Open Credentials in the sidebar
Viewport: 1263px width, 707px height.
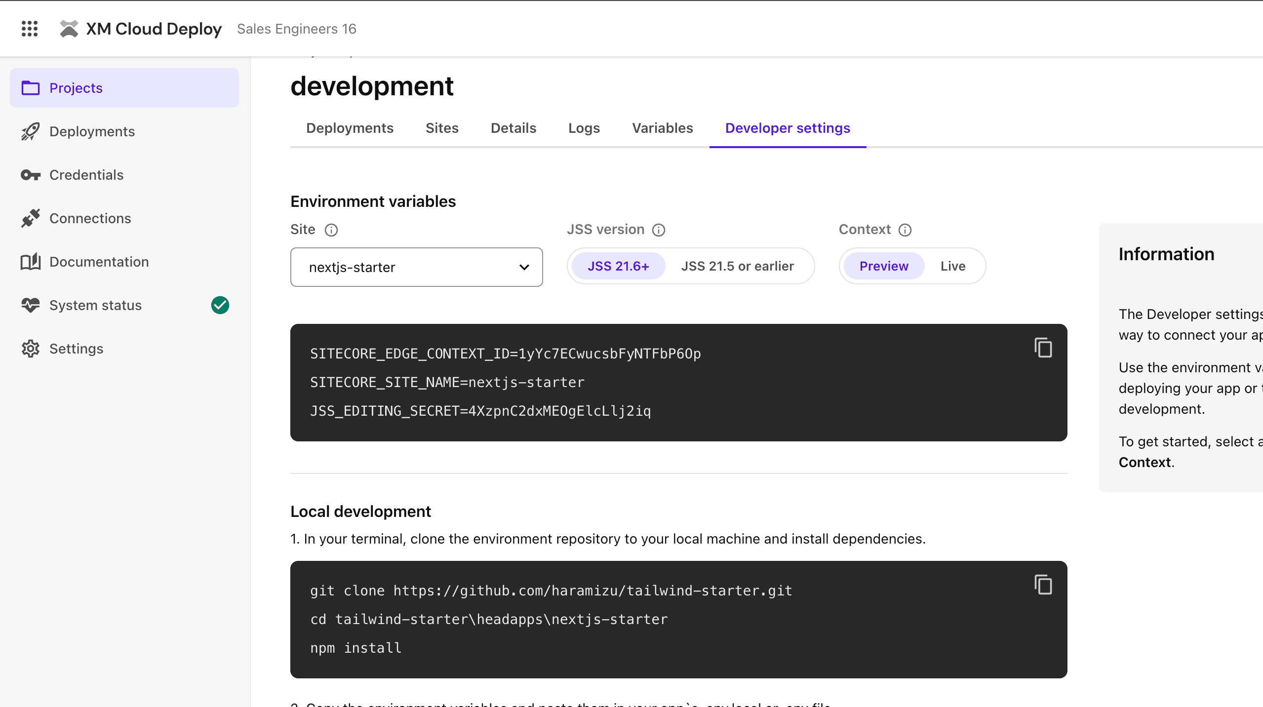86,175
